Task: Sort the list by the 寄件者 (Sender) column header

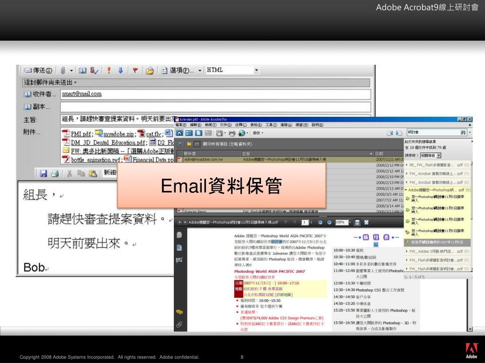Action: click(x=212, y=154)
